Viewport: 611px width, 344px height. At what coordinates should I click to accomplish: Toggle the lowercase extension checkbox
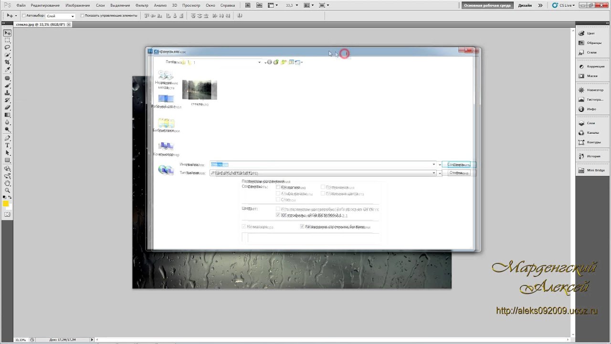[302, 226]
